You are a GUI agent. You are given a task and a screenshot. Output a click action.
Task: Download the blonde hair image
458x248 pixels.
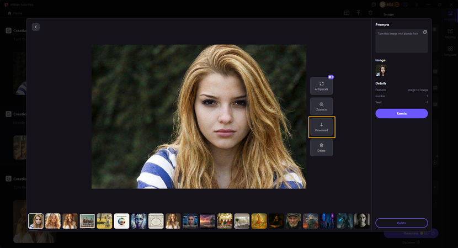coord(322,127)
